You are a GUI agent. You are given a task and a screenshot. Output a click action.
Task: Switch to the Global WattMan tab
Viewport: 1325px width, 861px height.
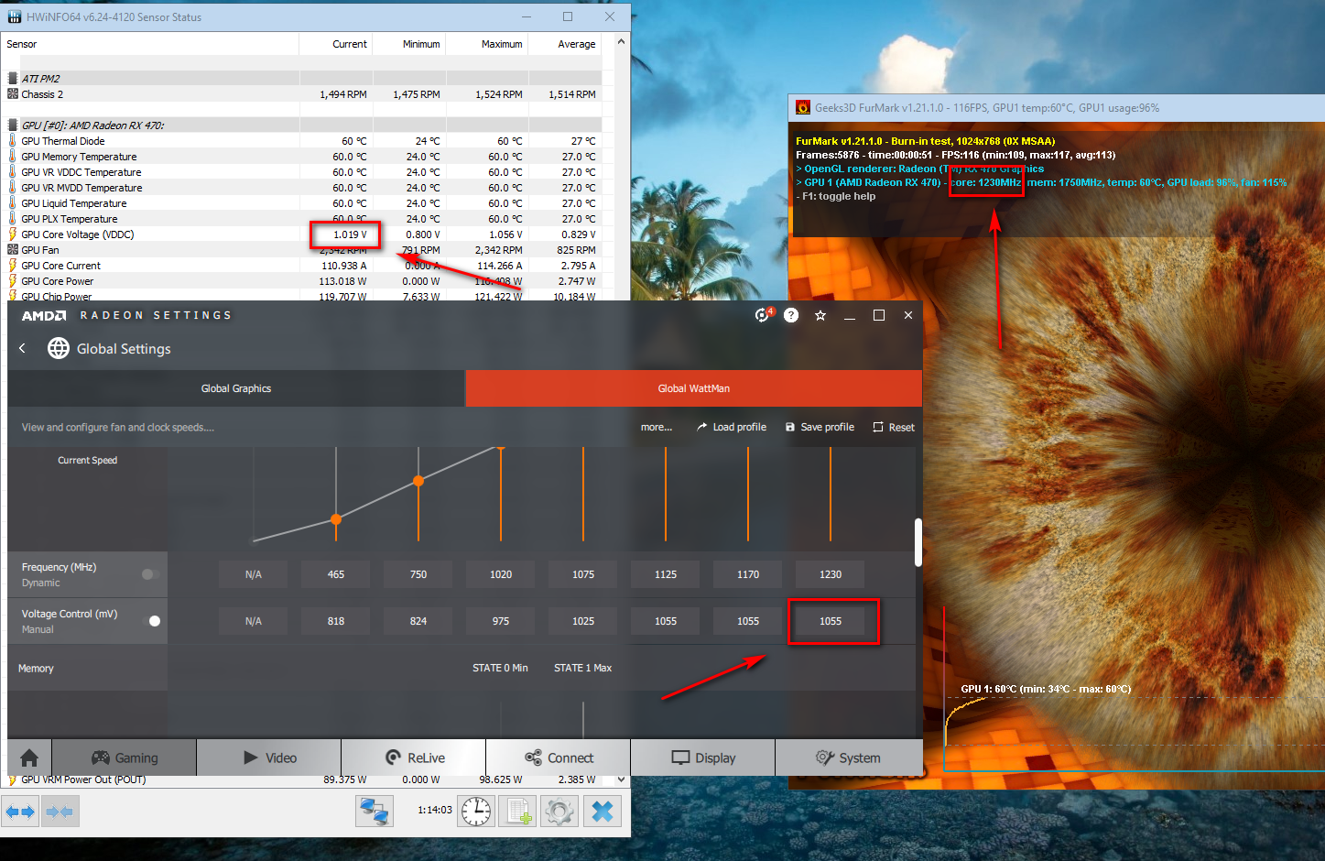click(694, 388)
